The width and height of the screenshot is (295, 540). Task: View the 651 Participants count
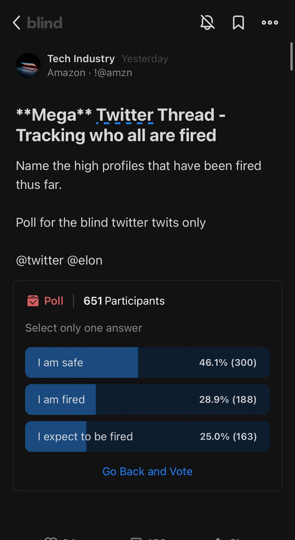[x=124, y=301]
